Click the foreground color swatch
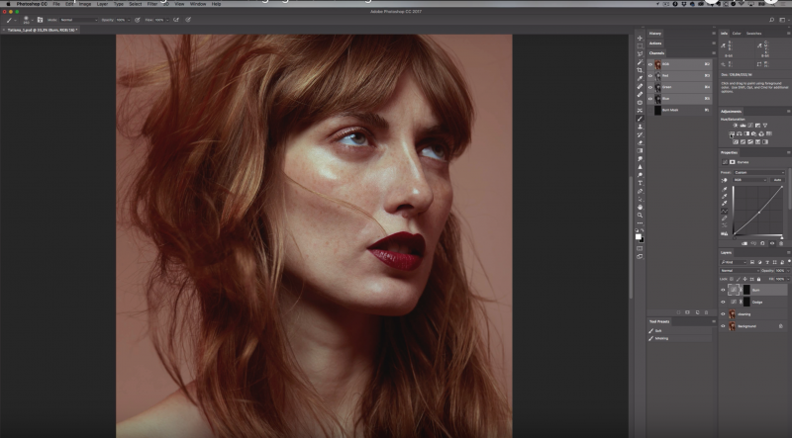Viewport: 792px width, 438px height. (x=639, y=236)
